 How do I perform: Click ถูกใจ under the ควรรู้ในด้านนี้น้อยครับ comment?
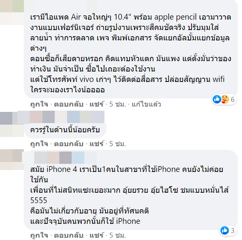pos(39,144)
